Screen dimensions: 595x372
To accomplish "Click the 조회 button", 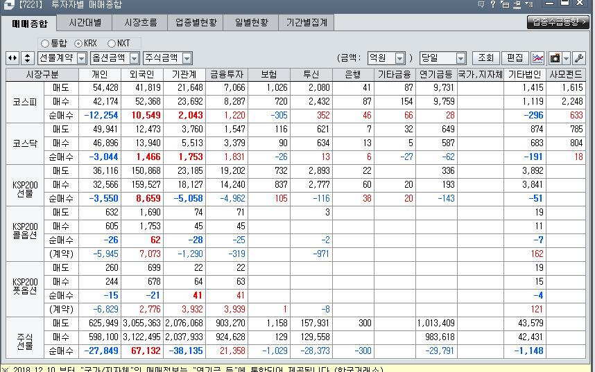I will pyautogui.click(x=485, y=58).
